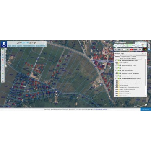Minimize the Zawartość mapy panel header control
Viewport: 151px width, 151px height.
pyautogui.click(x=144, y=54)
